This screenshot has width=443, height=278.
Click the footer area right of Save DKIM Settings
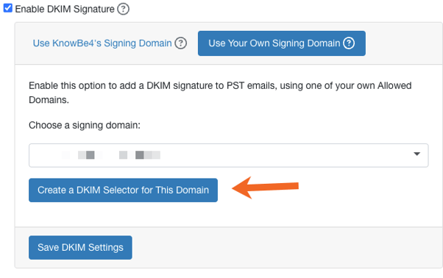point(286,248)
